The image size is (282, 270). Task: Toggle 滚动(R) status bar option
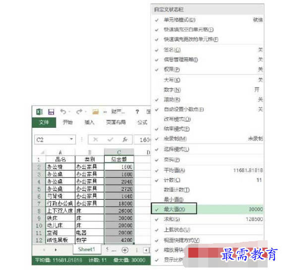(207, 100)
